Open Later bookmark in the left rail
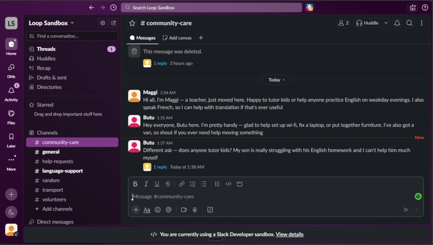Image resolution: width=433 pixels, height=245 pixels. tap(11, 140)
